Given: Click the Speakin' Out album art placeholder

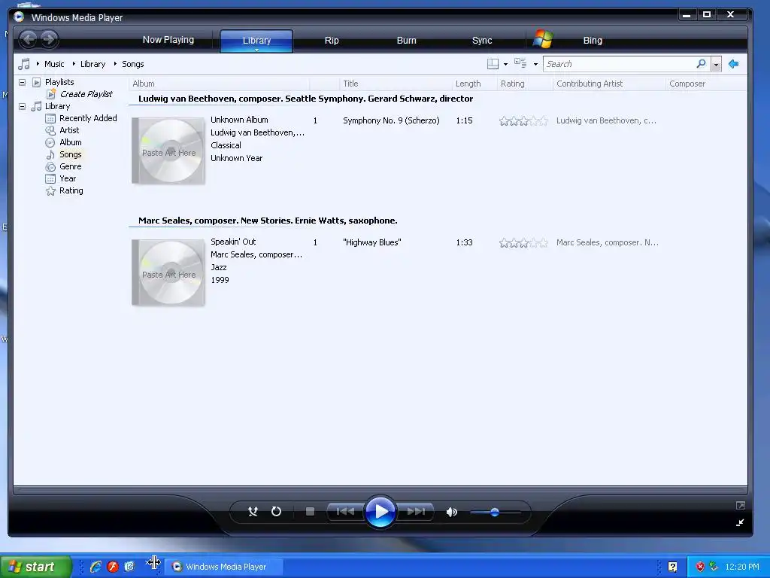Looking at the screenshot, I should click(168, 272).
